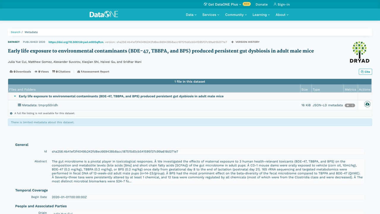Click the Id value field
The height and width of the screenshot is (214, 380).
[208, 152]
